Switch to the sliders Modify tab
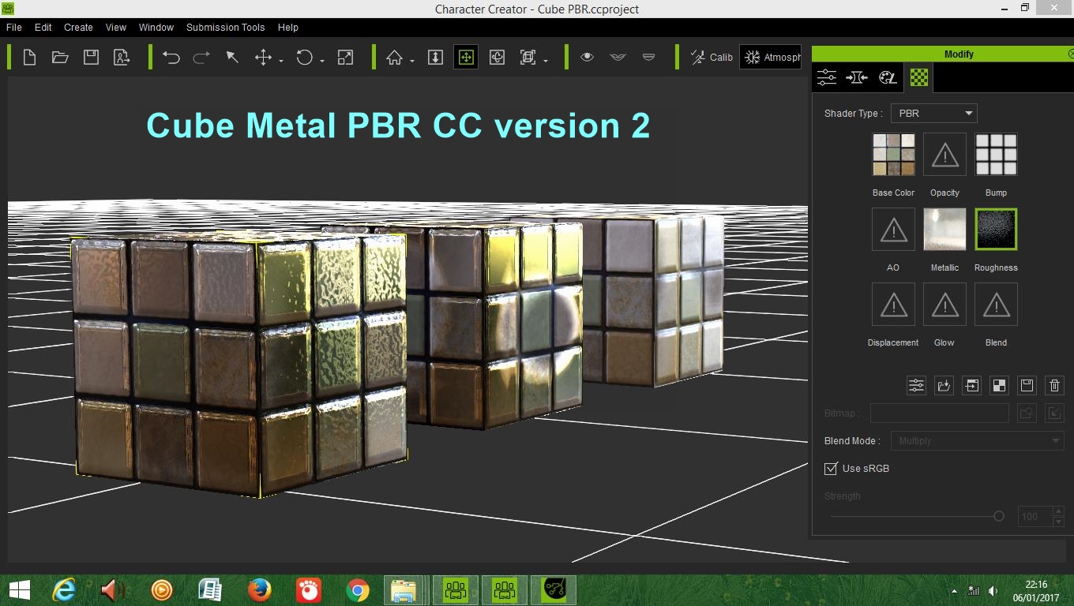1074x606 pixels. click(x=827, y=77)
